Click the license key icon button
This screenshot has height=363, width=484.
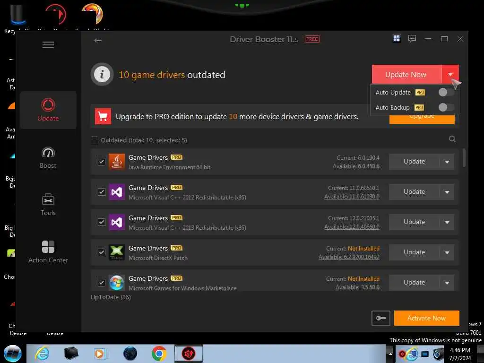[x=381, y=318]
